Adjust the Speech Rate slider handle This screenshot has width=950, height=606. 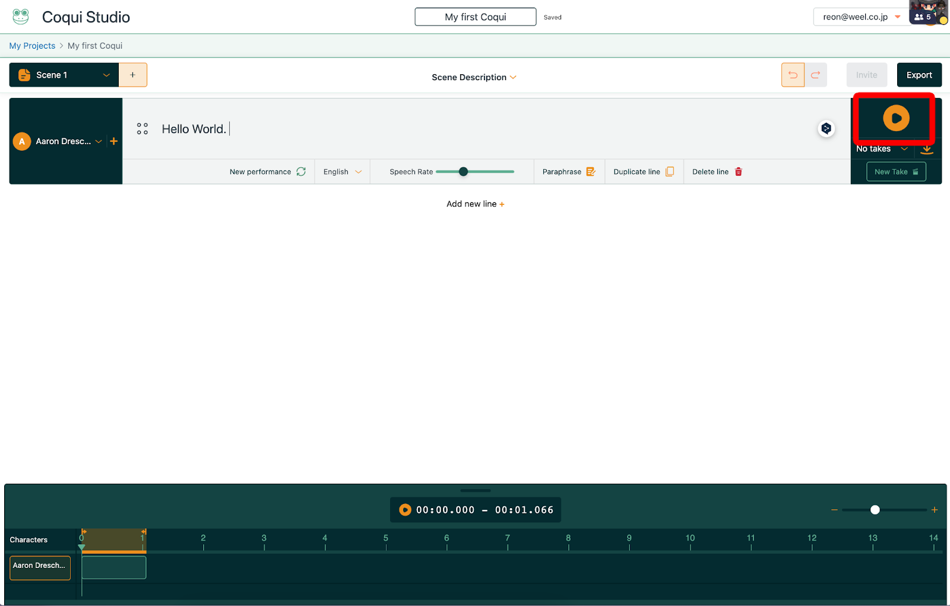pos(464,172)
